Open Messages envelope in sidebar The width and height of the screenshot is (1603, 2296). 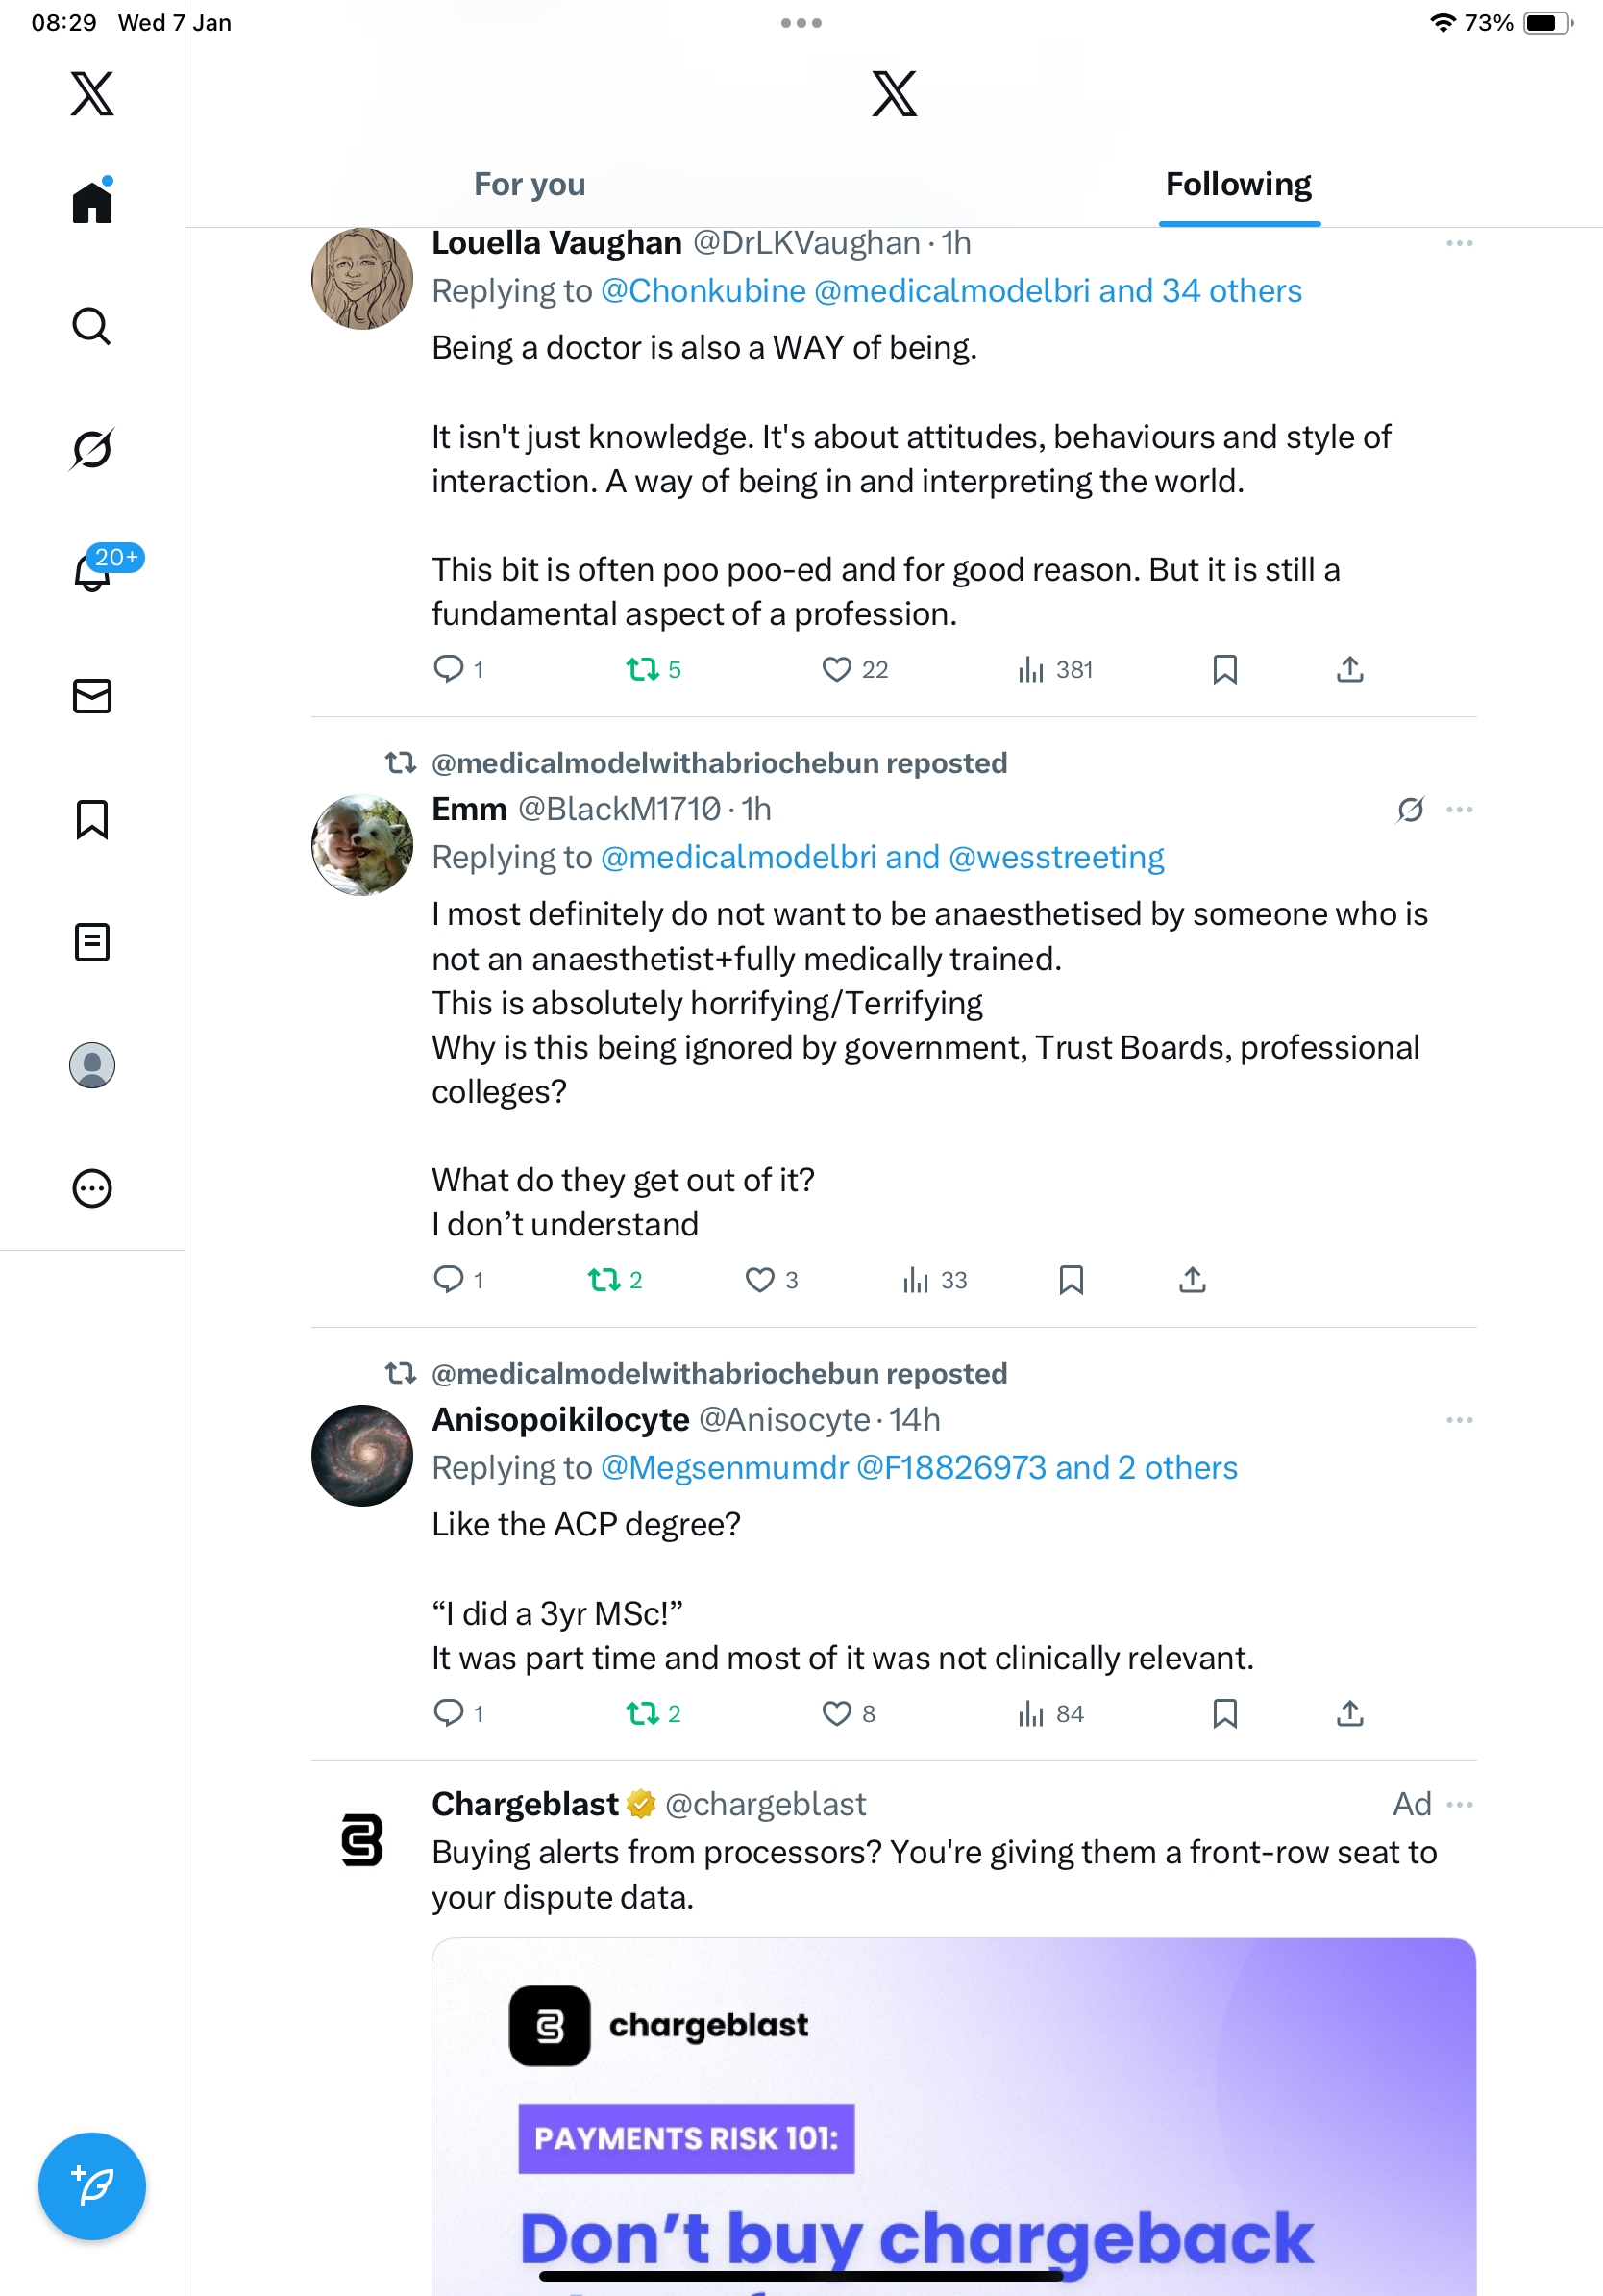(x=92, y=696)
